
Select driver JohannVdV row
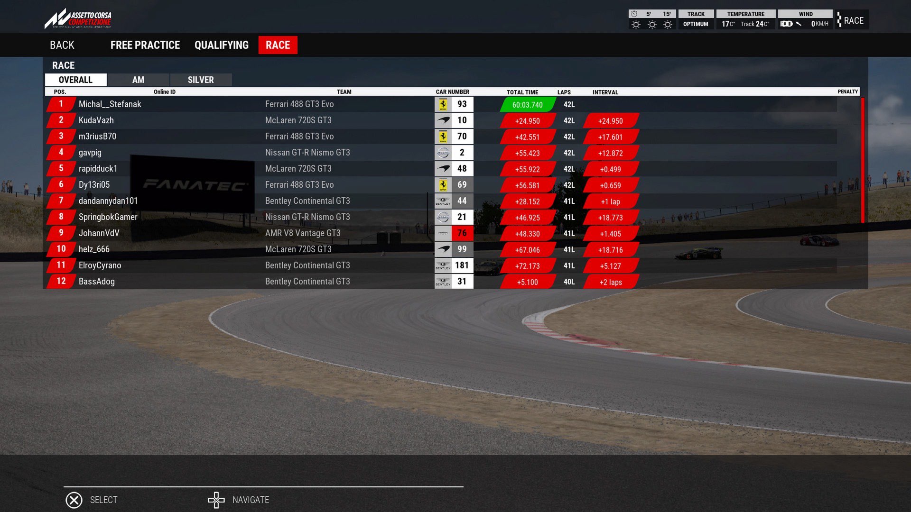[x=441, y=233]
